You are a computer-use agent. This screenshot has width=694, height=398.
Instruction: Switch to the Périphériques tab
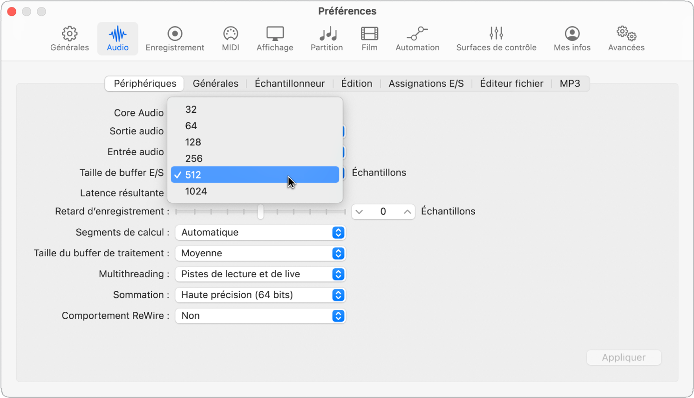pos(145,83)
